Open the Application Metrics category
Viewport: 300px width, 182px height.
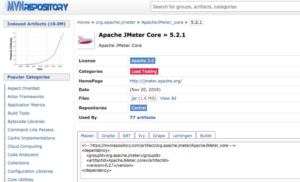27,105
